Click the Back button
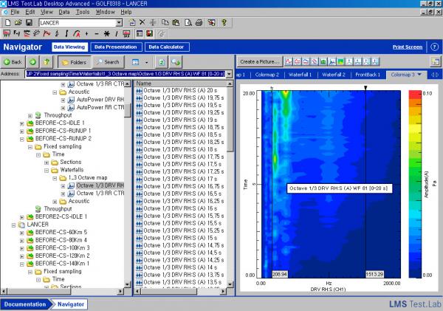 (13, 62)
